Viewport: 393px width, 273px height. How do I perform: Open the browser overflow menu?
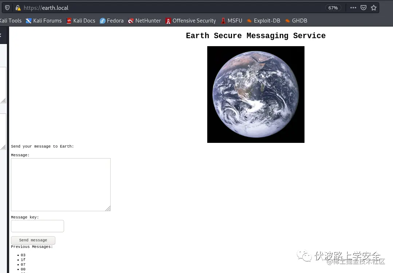point(353,7)
